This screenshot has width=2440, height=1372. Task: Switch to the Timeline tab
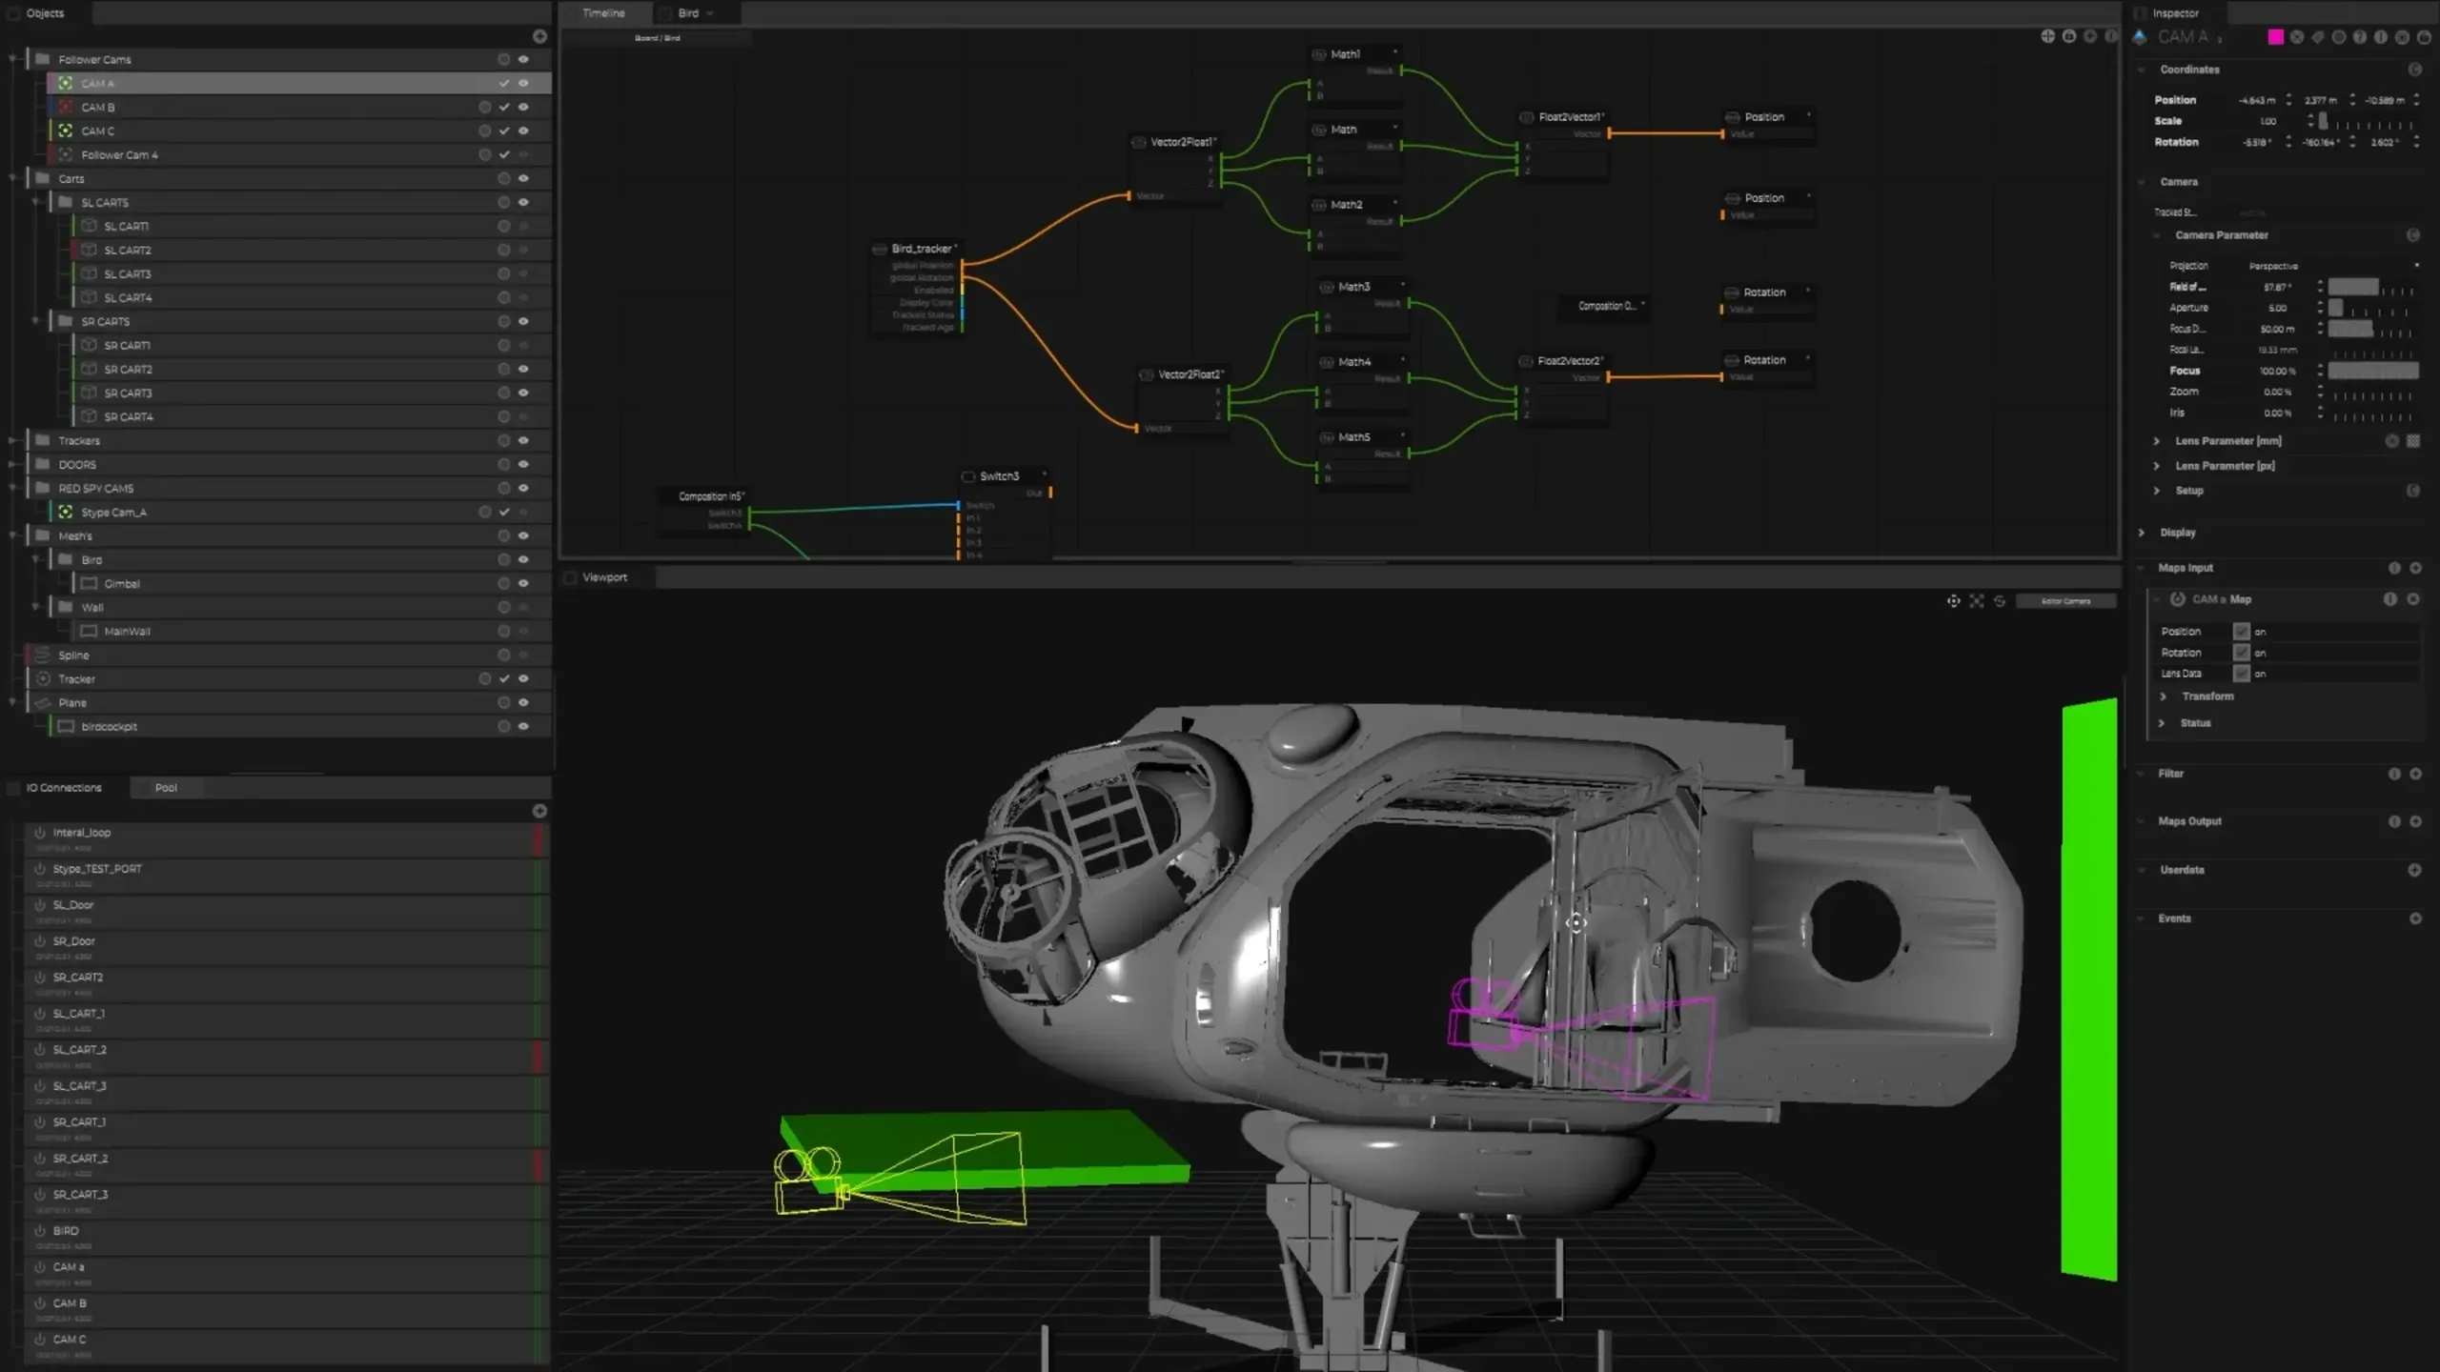[603, 13]
